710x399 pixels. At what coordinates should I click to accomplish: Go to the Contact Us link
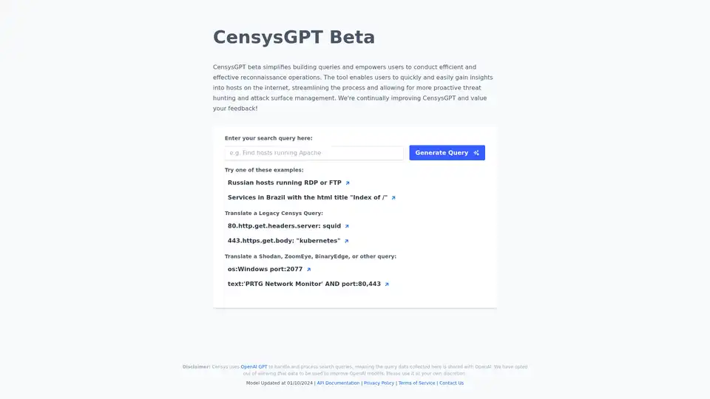click(x=451, y=383)
